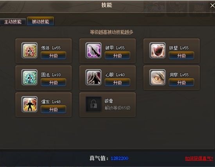Upgrade the 心眼 Lv40 skill
Image resolution: width=215 pixels, height=167 pixels.
click(118, 83)
